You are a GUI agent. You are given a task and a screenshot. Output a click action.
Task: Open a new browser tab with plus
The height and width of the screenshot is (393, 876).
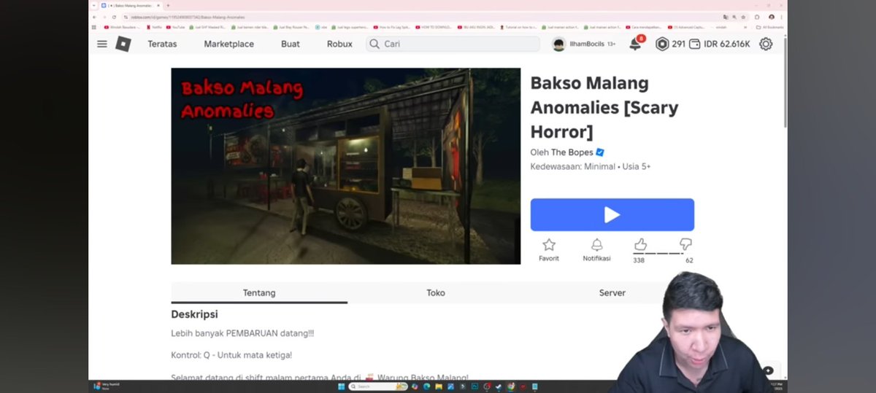coord(168,5)
